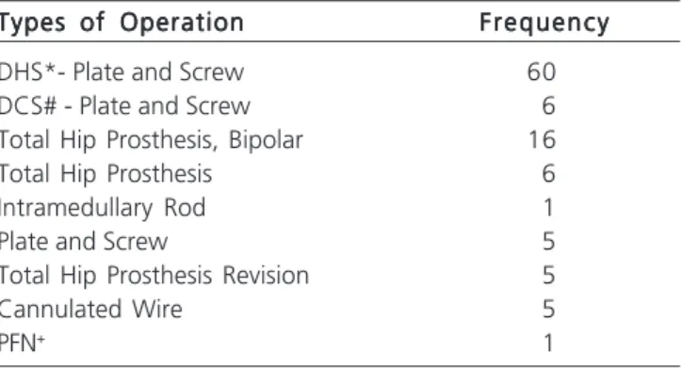Select the PFN+ row label

[x=23, y=343]
